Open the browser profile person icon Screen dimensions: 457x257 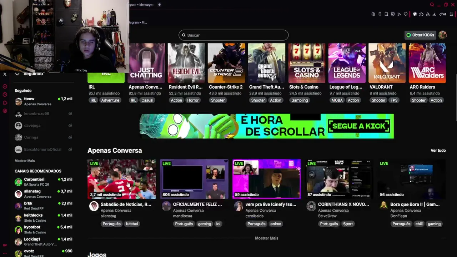coord(428,14)
